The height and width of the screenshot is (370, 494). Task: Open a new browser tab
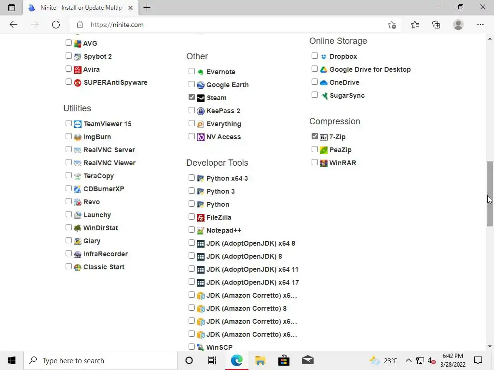click(147, 8)
